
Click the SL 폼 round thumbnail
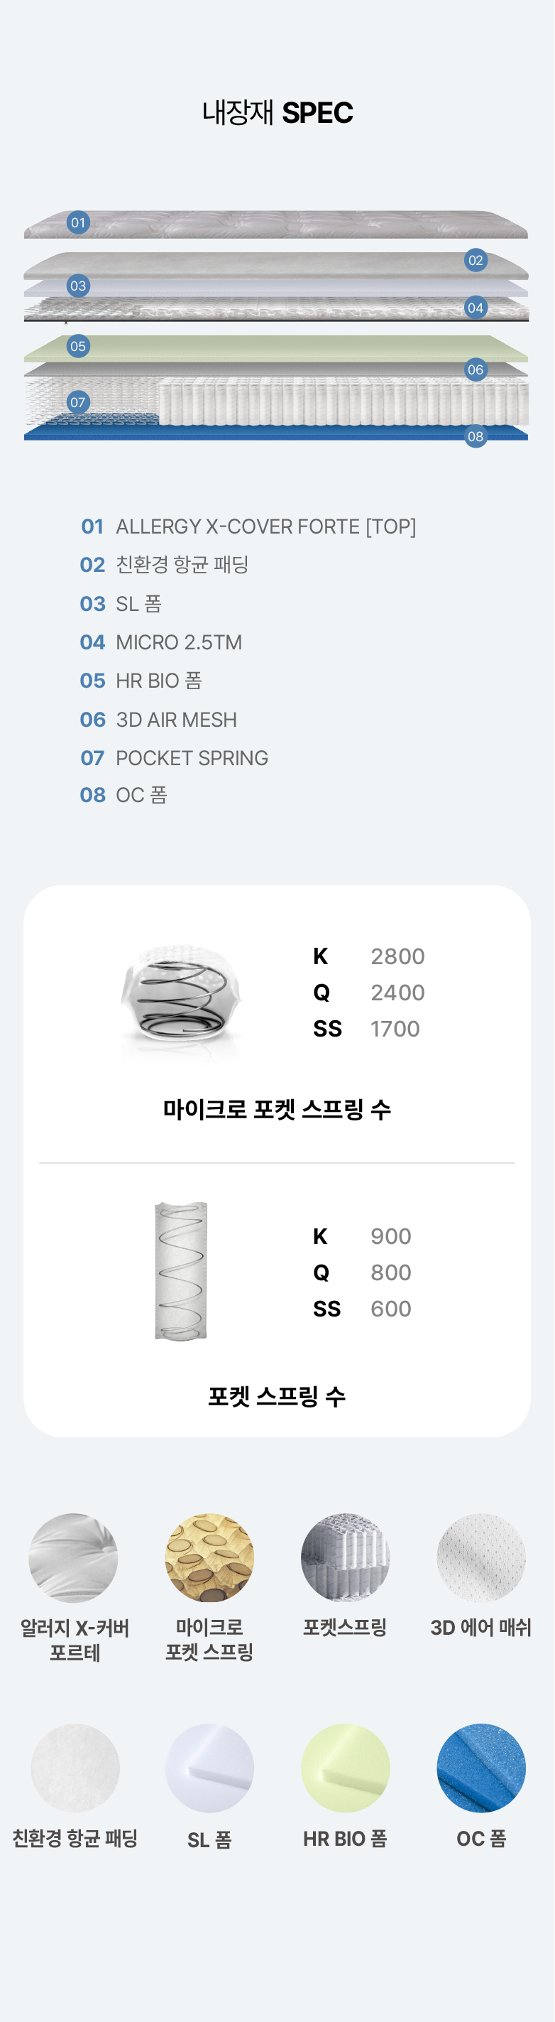pyautogui.click(x=209, y=1768)
